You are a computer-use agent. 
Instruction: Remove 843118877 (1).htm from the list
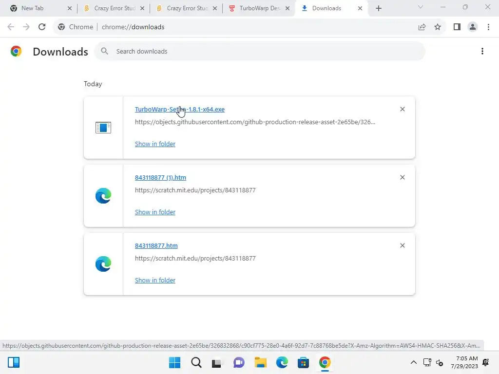click(x=402, y=177)
